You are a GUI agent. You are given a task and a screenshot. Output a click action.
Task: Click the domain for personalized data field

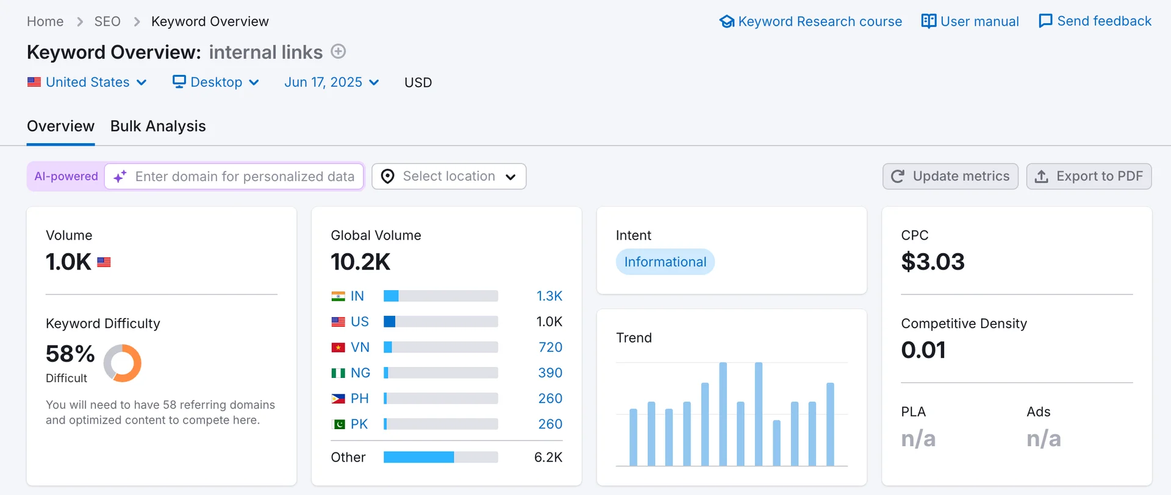(x=234, y=176)
